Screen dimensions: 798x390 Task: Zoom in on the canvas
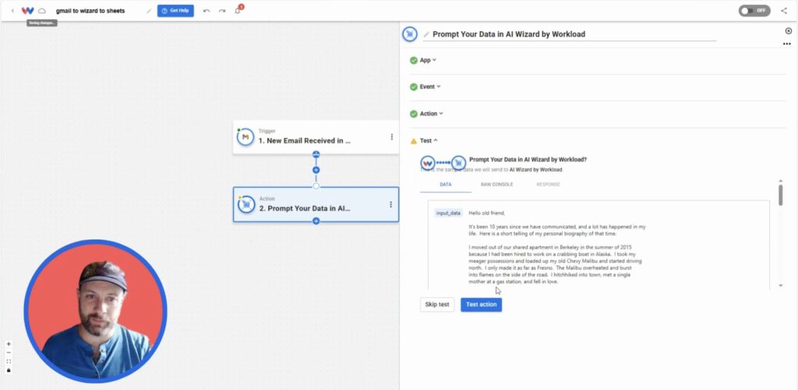pyautogui.click(x=9, y=344)
